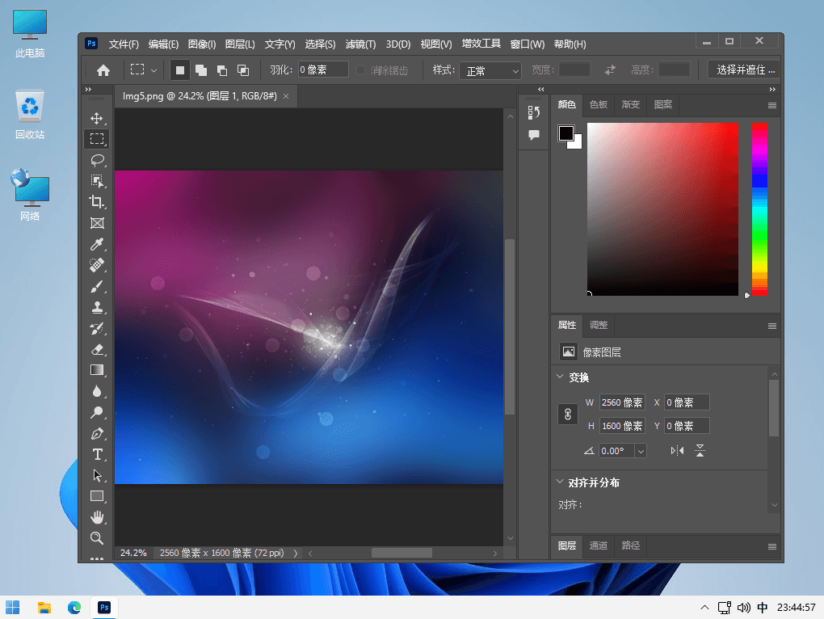The width and height of the screenshot is (824, 619).
Task: Open the status bar info arrow
Action: tap(296, 554)
